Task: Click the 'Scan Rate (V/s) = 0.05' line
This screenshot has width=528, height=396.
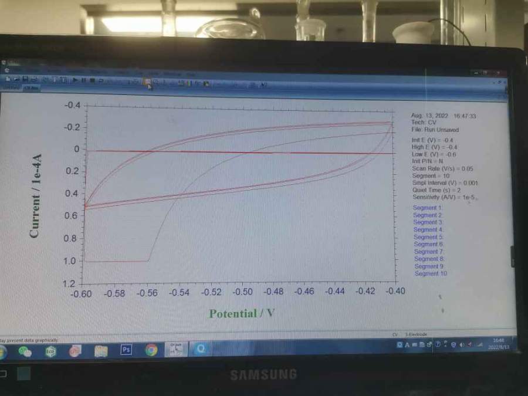Action: [x=442, y=168]
